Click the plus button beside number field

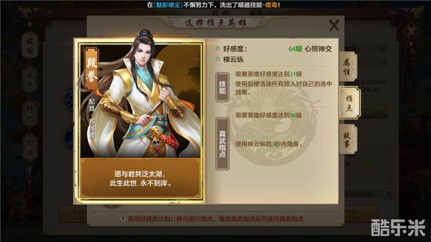click(x=388, y=194)
